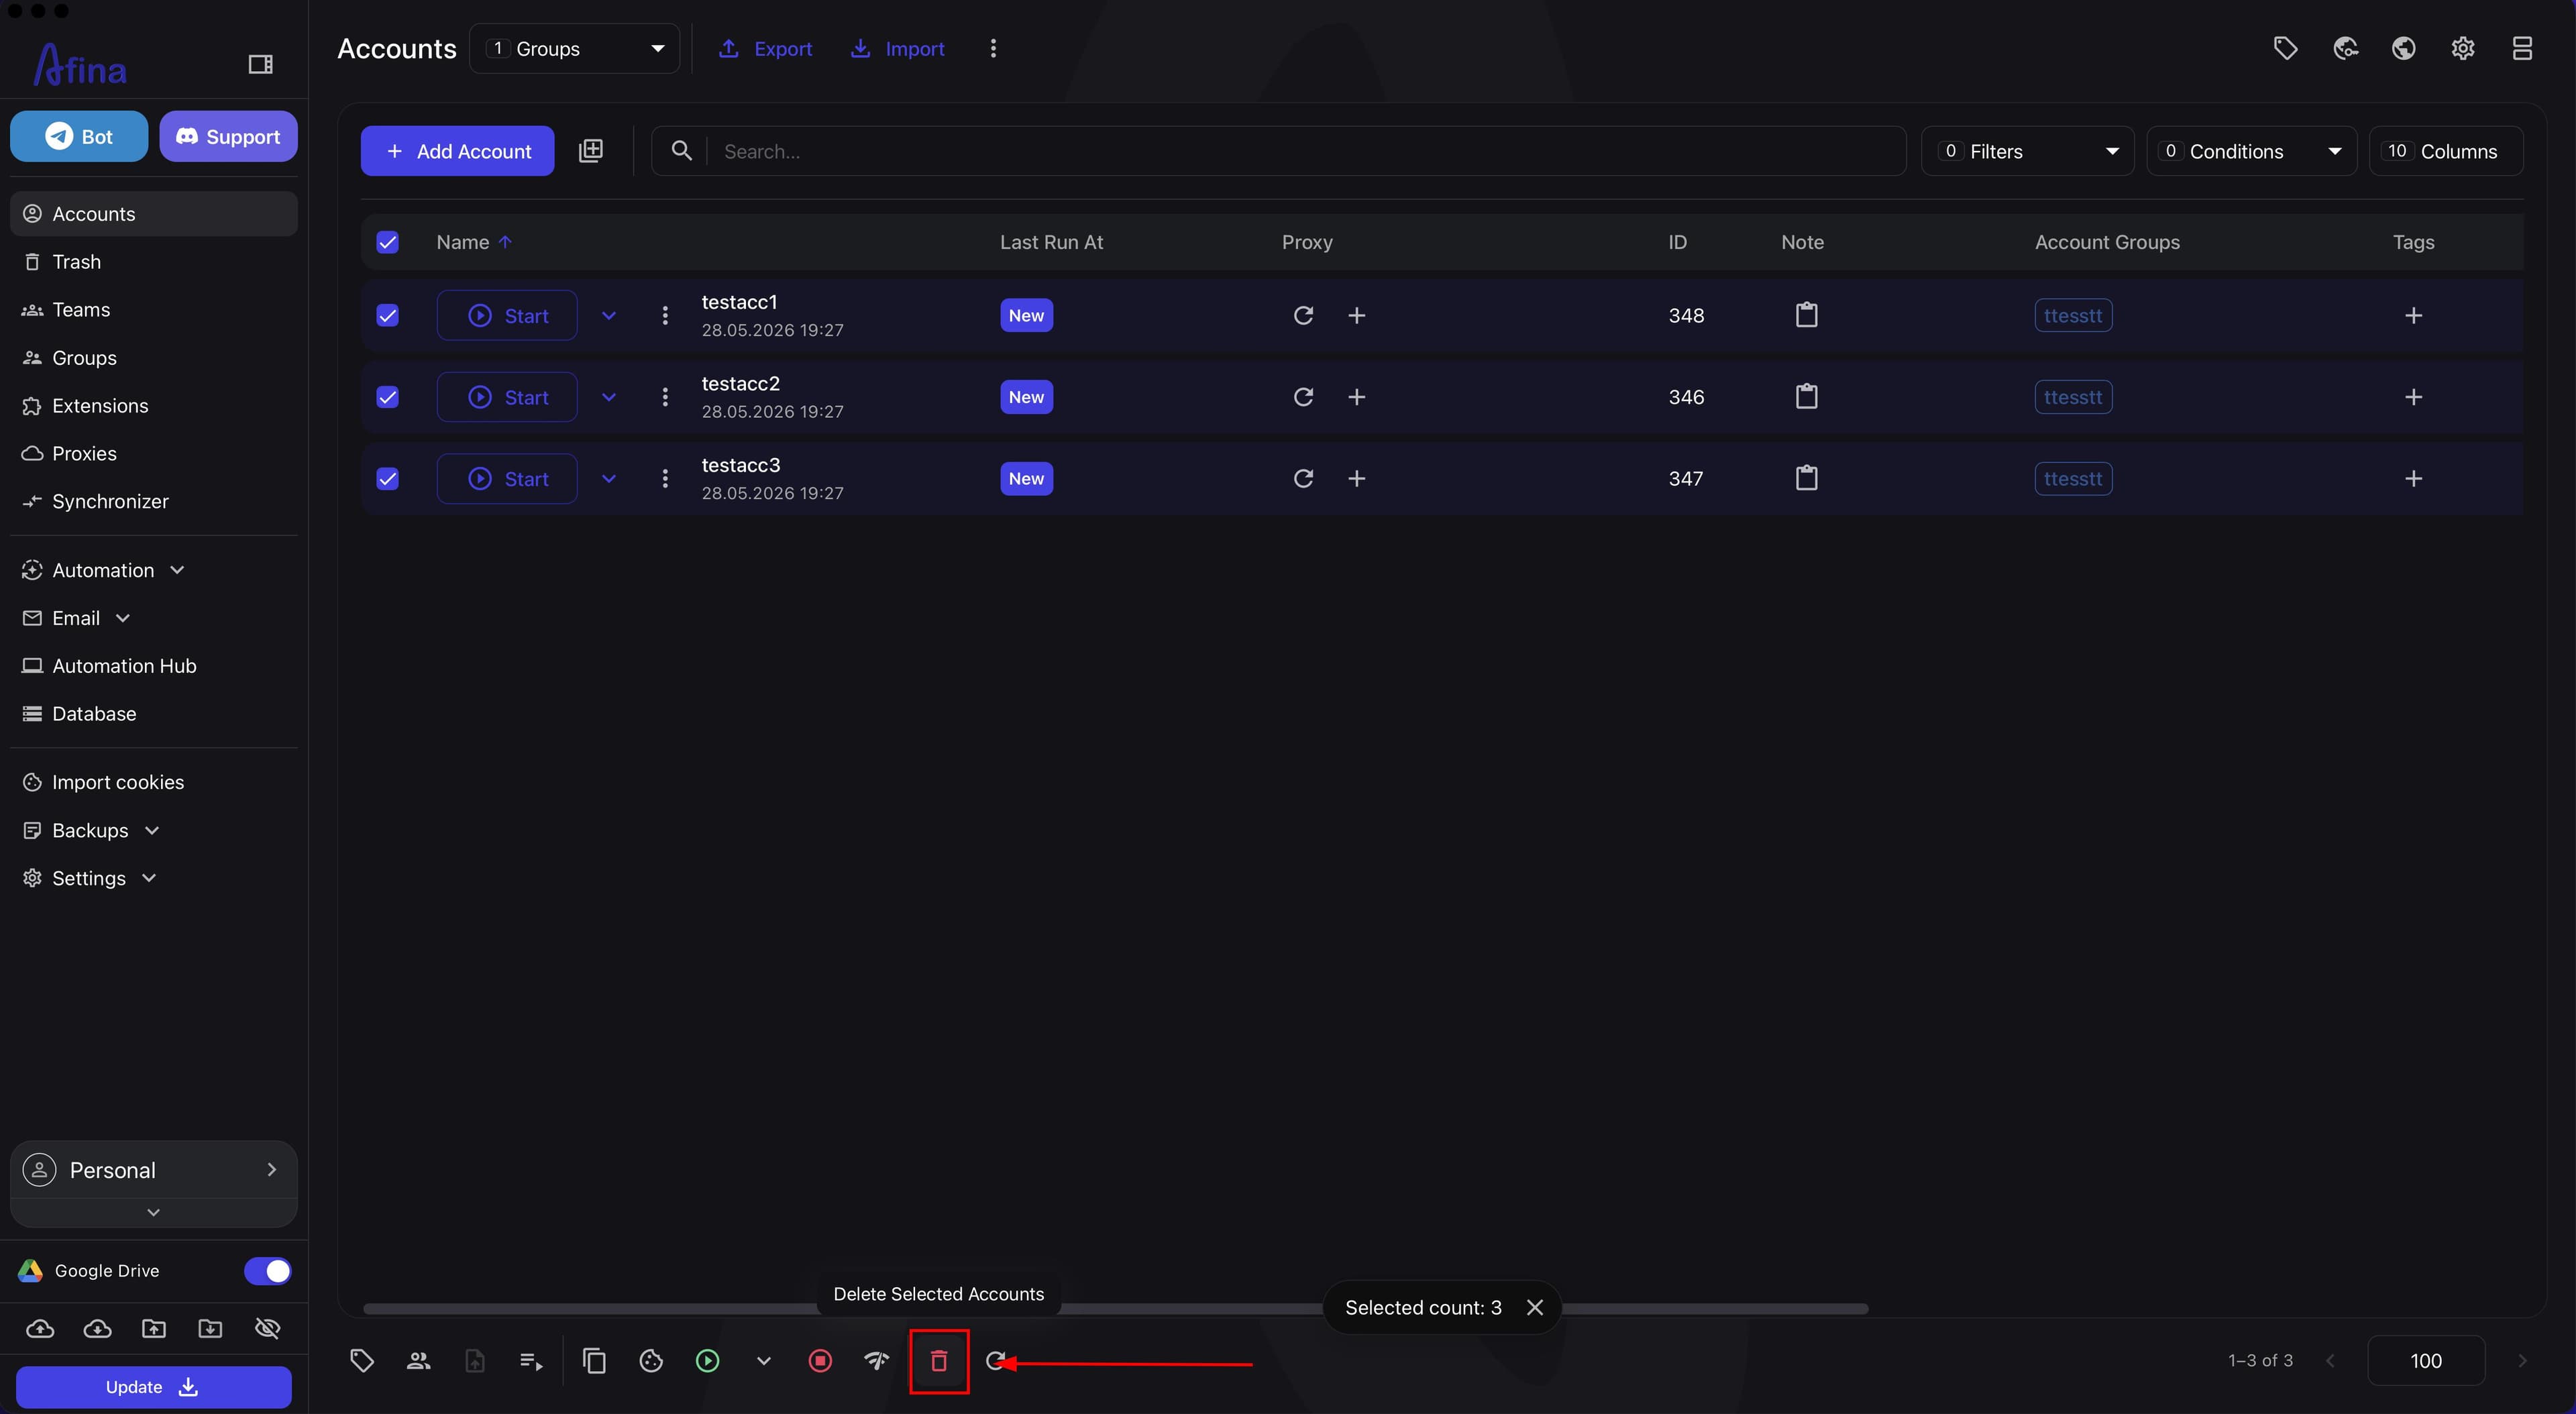Click the cookie icon in bottom toolbar
The height and width of the screenshot is (1414, 2576).
coord(651,1360)
